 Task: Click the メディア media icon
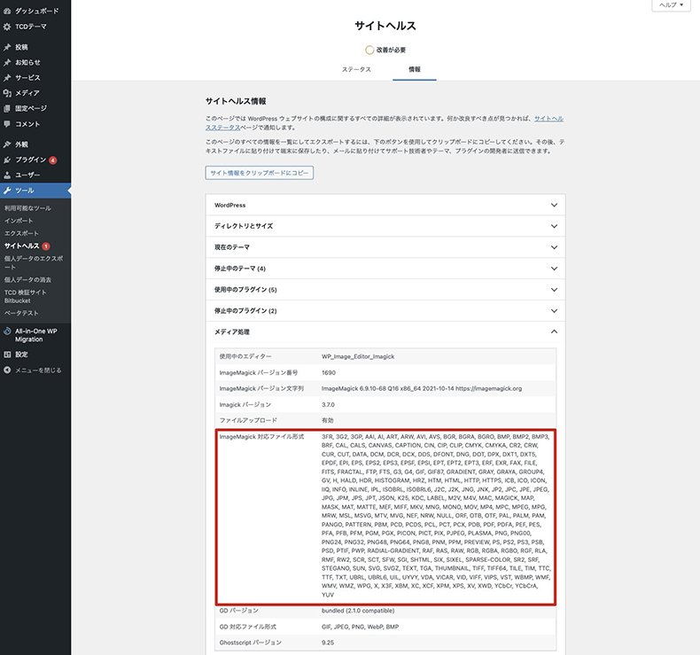(x=7, y=93)
